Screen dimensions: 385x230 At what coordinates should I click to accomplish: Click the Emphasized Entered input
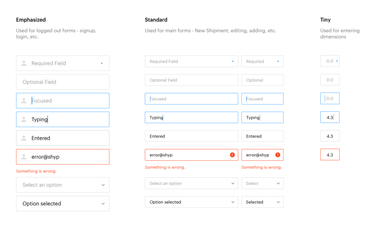63,138
